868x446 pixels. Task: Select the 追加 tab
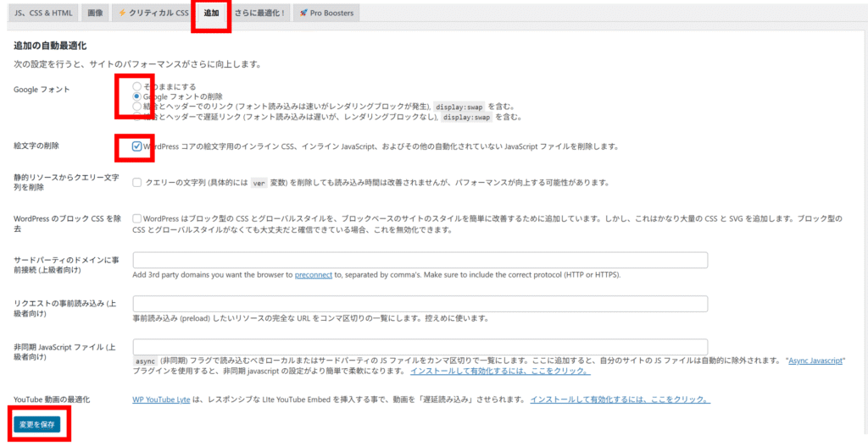(x=211, y=13)
